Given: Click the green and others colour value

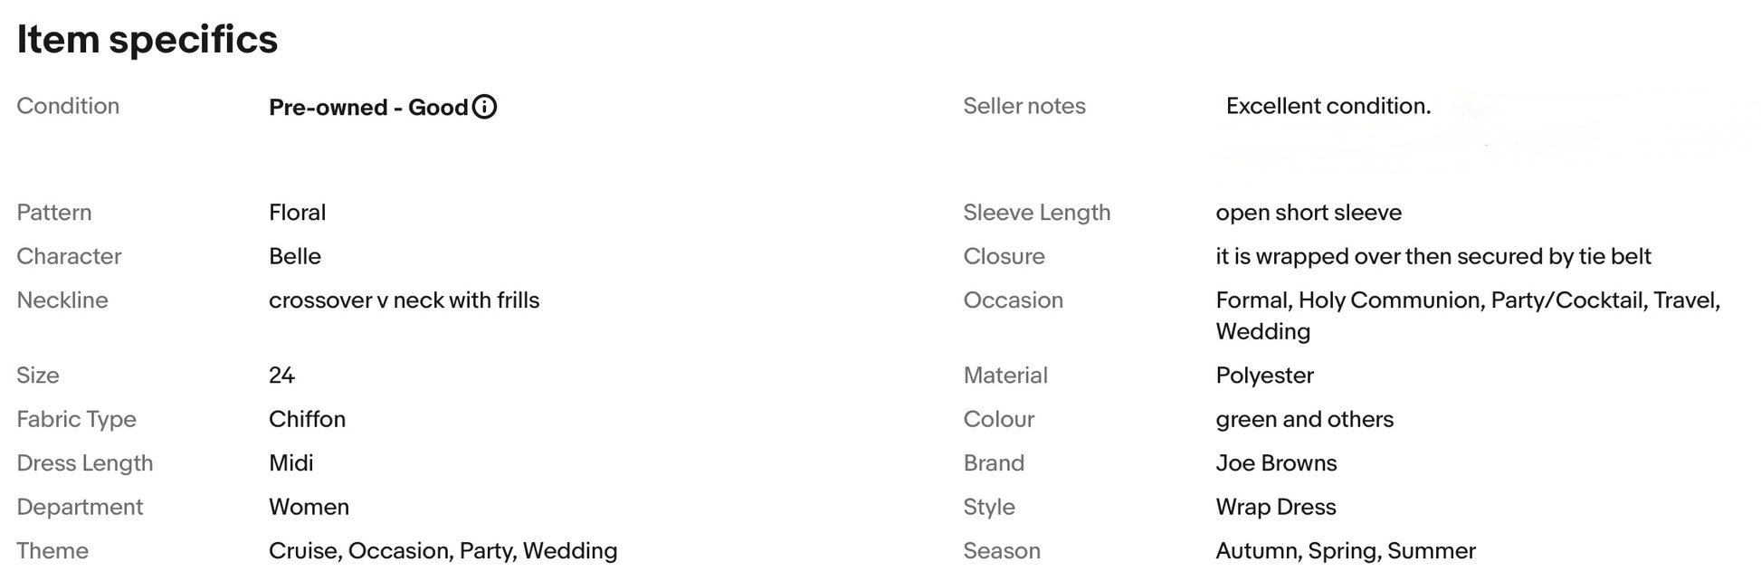Looking at the screenshot, I should coord(1304,419).
